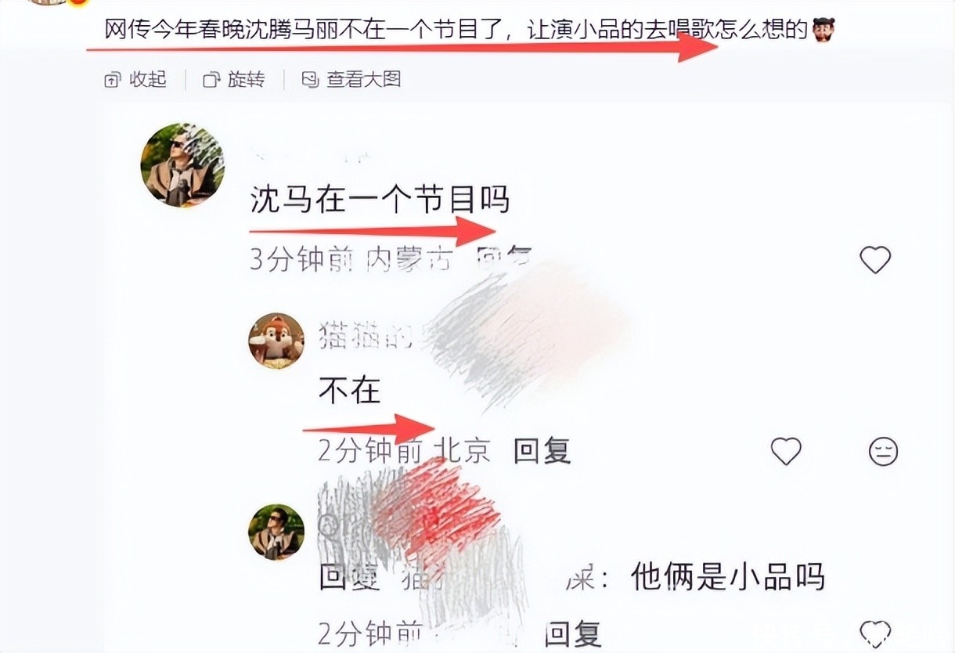Select the reply text 他俩是小品吗
This screenshot has height=653, width=955.
coord(727,578)
